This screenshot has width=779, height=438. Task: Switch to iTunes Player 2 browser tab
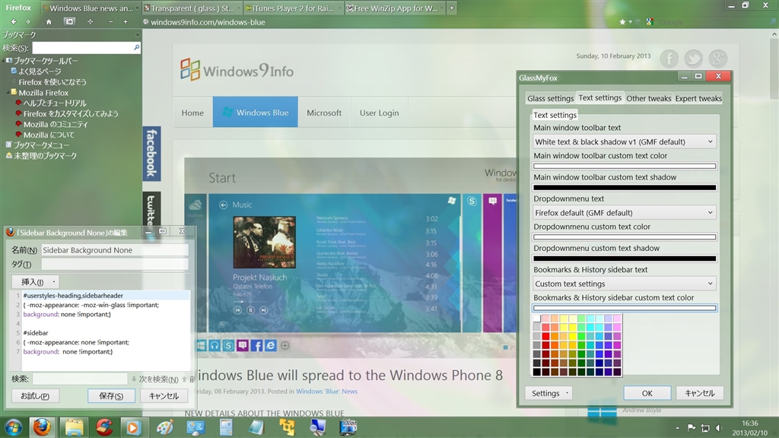tap(293, 8)
